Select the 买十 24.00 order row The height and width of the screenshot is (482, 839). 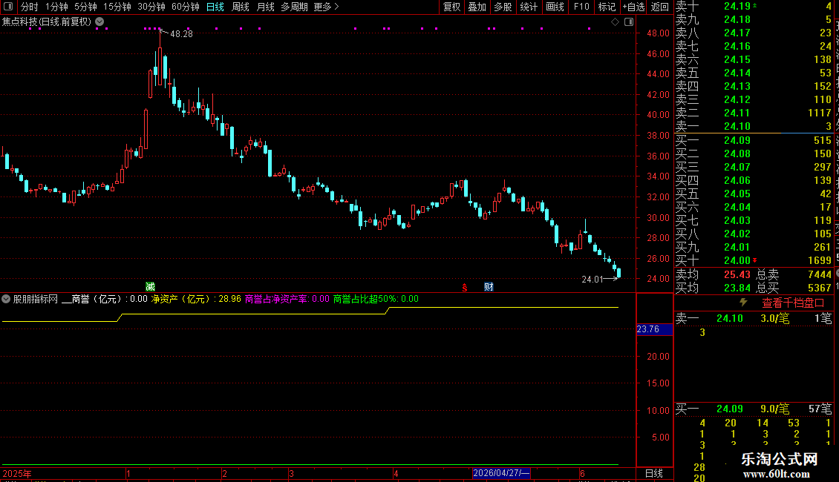click(754, 260)
